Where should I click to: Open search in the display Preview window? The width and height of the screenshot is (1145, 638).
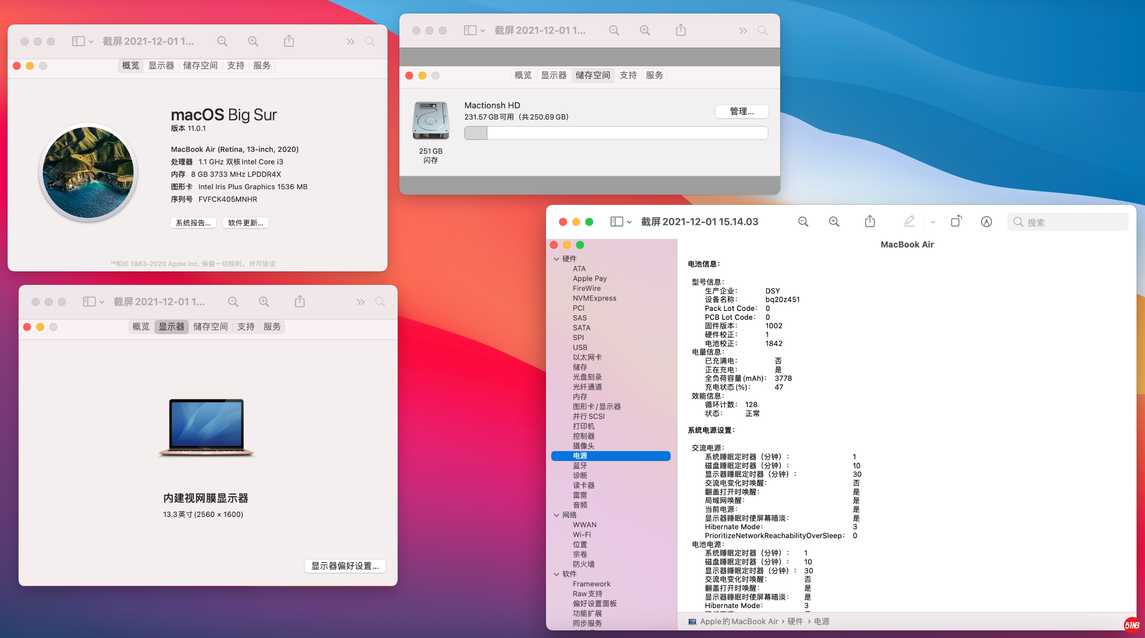[x=380, y=302]
